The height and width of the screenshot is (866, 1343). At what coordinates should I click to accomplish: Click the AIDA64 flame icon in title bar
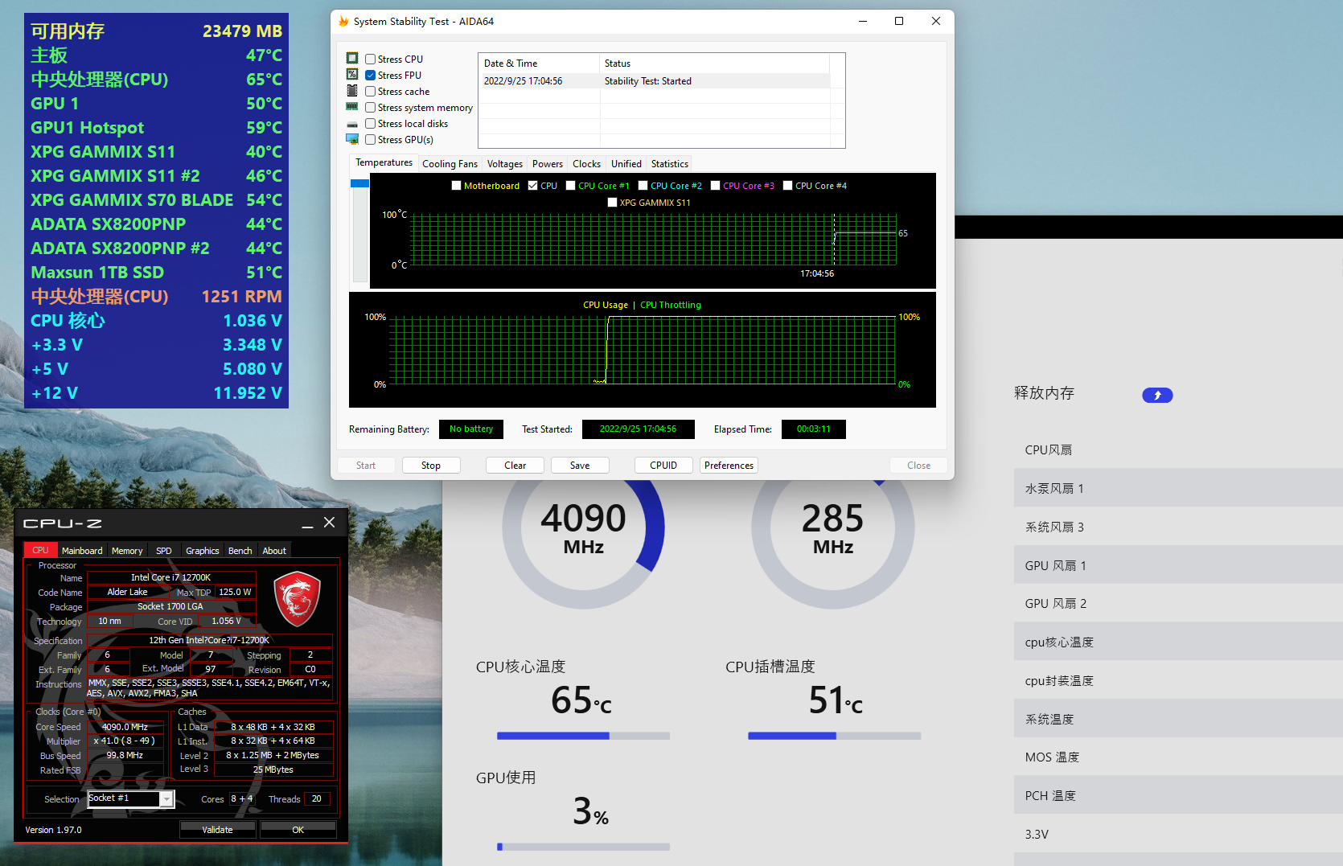(343, 21)
